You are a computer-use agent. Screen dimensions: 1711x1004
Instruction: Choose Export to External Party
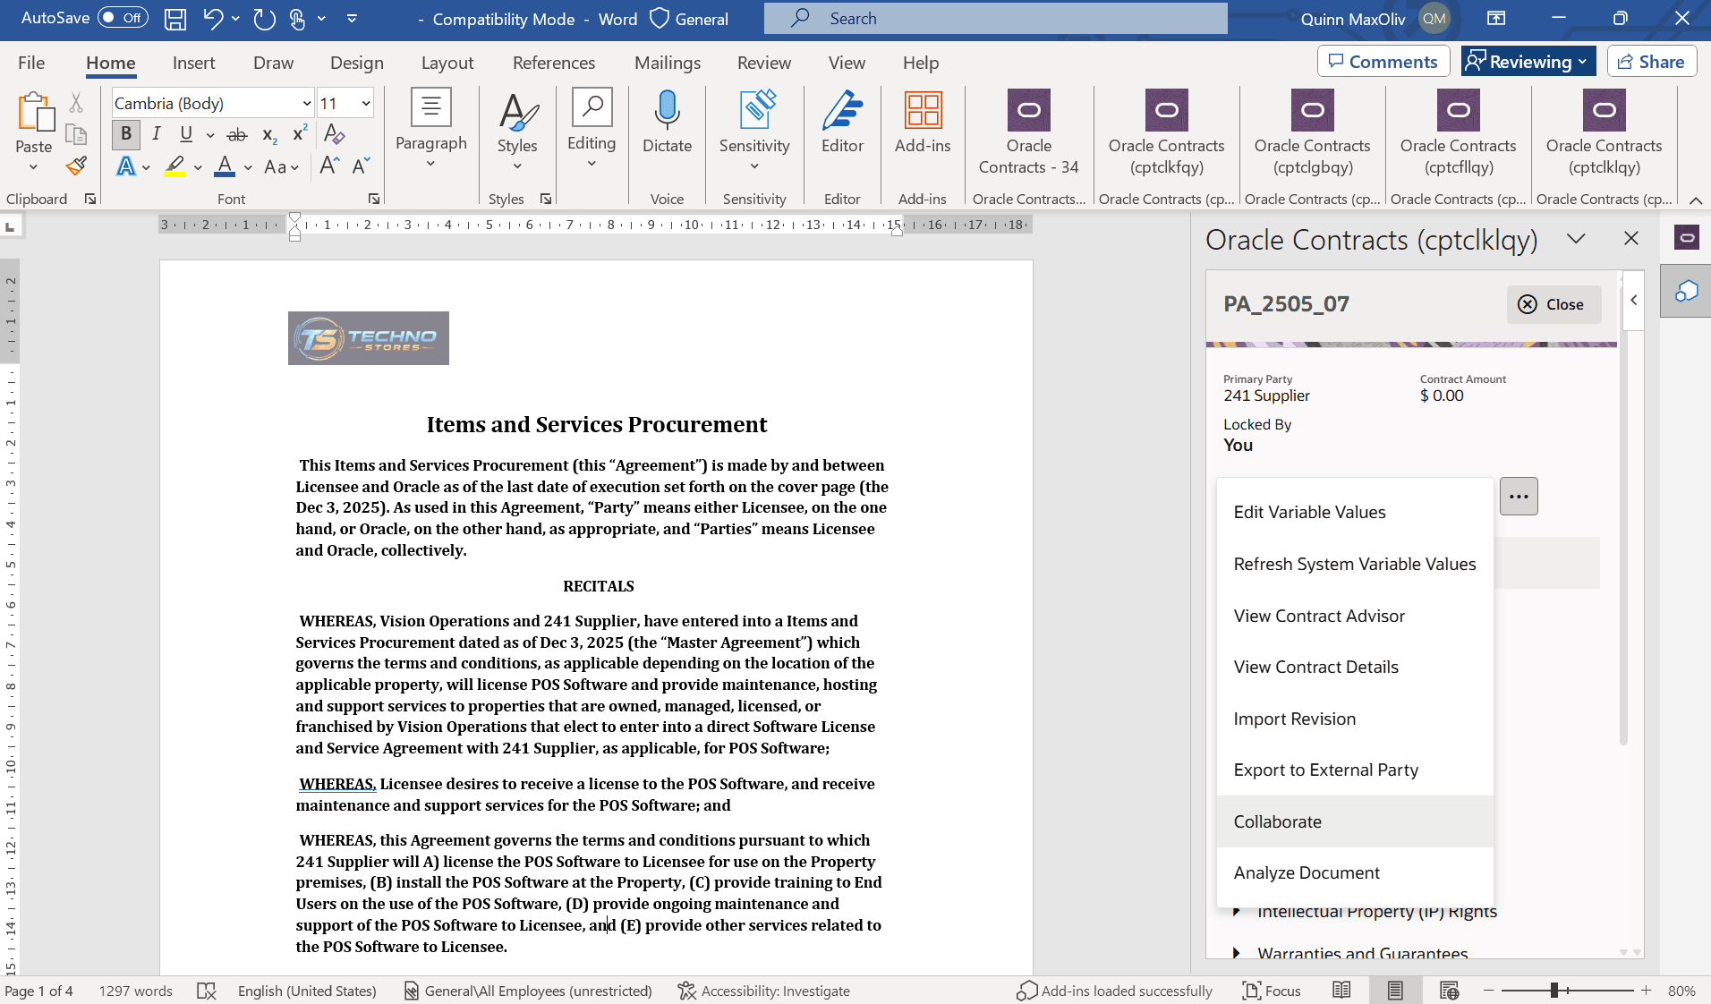(x=1355, y=770)
